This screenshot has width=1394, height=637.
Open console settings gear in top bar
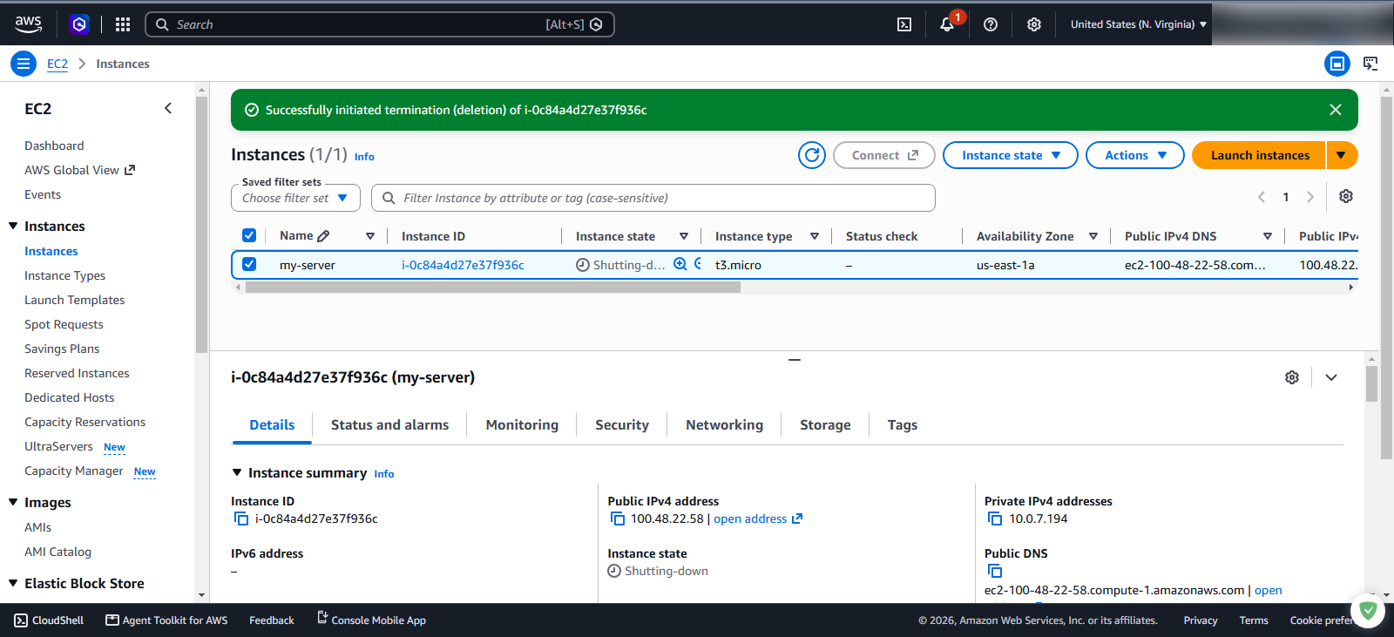[x=1034, y=24]
